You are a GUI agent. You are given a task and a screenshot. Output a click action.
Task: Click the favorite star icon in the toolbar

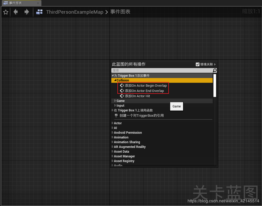click(6, 12)
